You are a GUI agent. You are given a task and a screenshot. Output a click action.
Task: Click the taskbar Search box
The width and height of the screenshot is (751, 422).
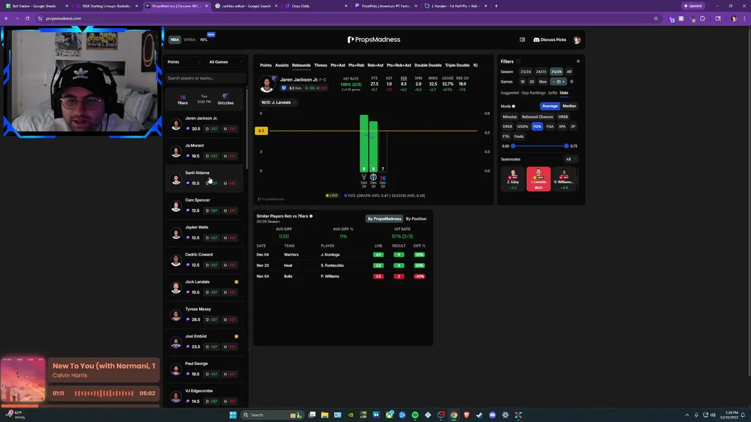[x=272, y=415]
